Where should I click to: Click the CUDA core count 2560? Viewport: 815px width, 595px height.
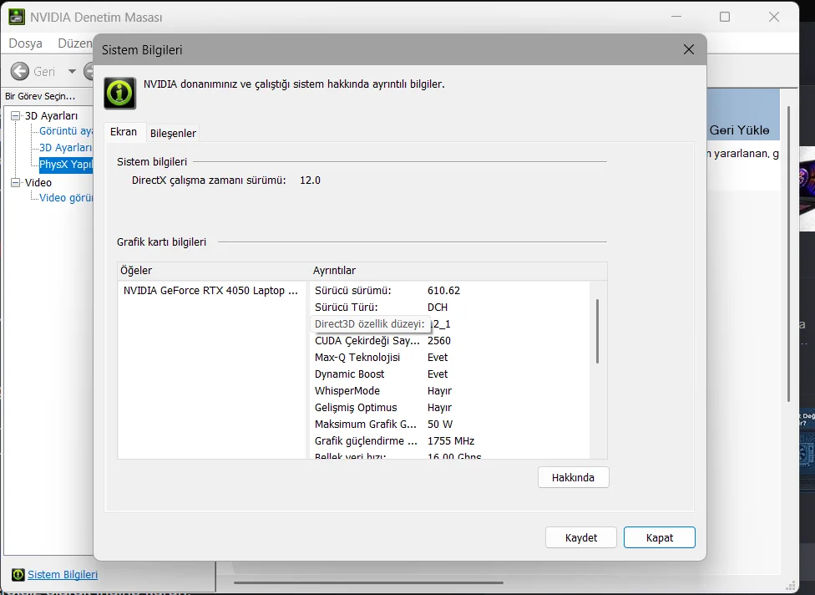[x=439, y=341]
